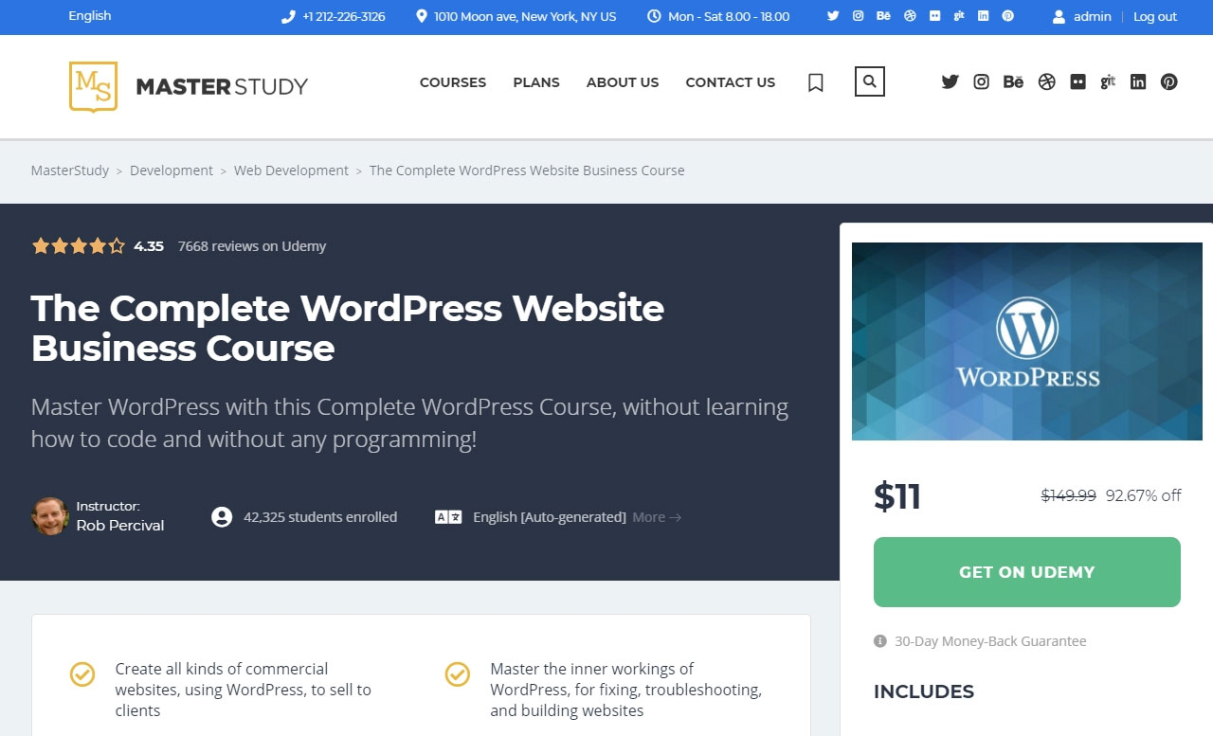Click dark LinkedIn icon in white header

[1138, 82]
